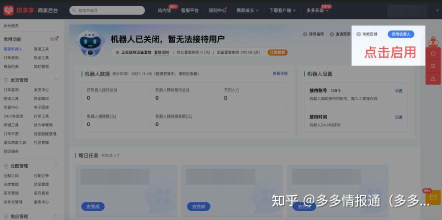Click the 功能反馈 label
The height and width of the screenshot is (220, 442).
(370, 34)
